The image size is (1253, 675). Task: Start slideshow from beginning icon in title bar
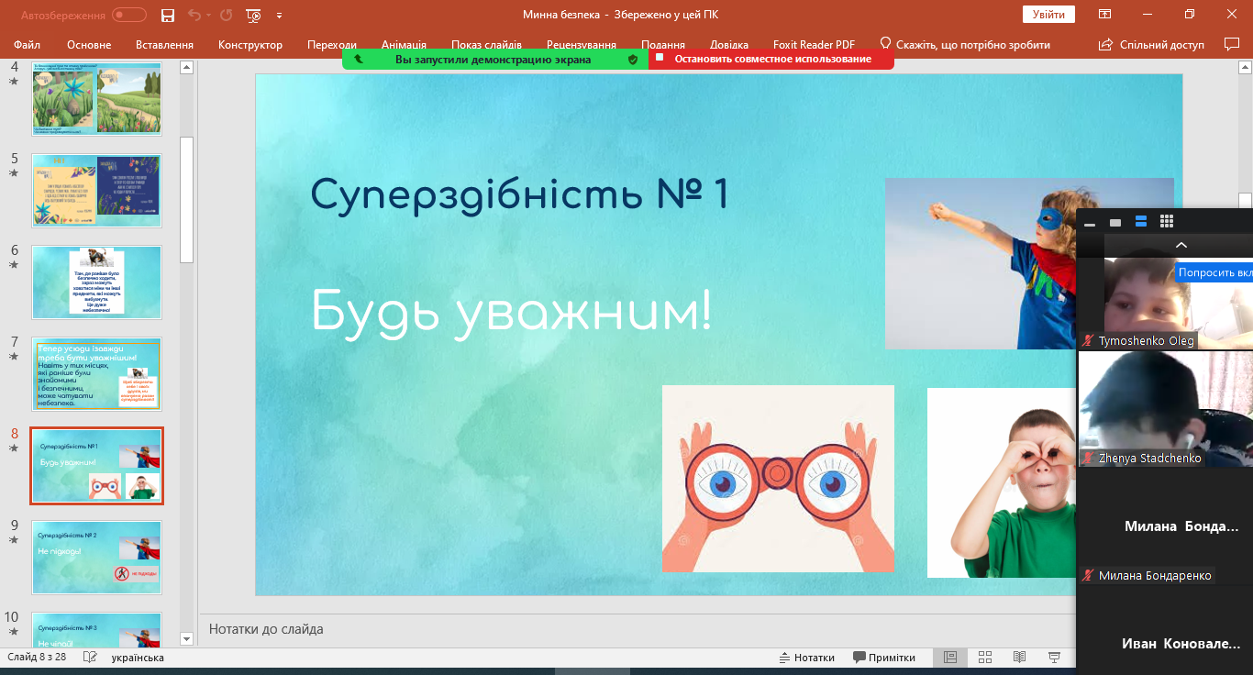click(254, 15)
